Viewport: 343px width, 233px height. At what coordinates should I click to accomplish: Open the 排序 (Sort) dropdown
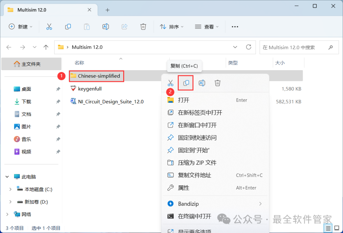tap(172, 27)
